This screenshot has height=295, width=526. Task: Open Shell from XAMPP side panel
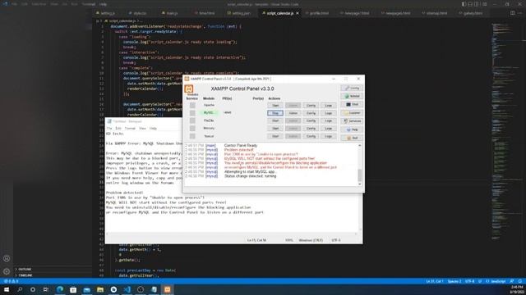point(352,104)
